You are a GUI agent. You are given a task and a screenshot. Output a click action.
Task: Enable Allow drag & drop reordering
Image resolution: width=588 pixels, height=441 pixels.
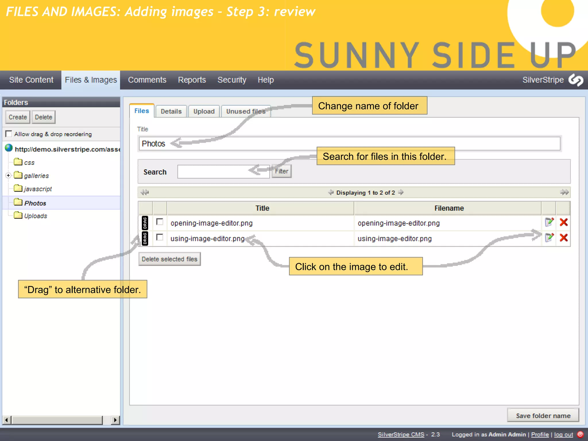click(x=9, y=134)
